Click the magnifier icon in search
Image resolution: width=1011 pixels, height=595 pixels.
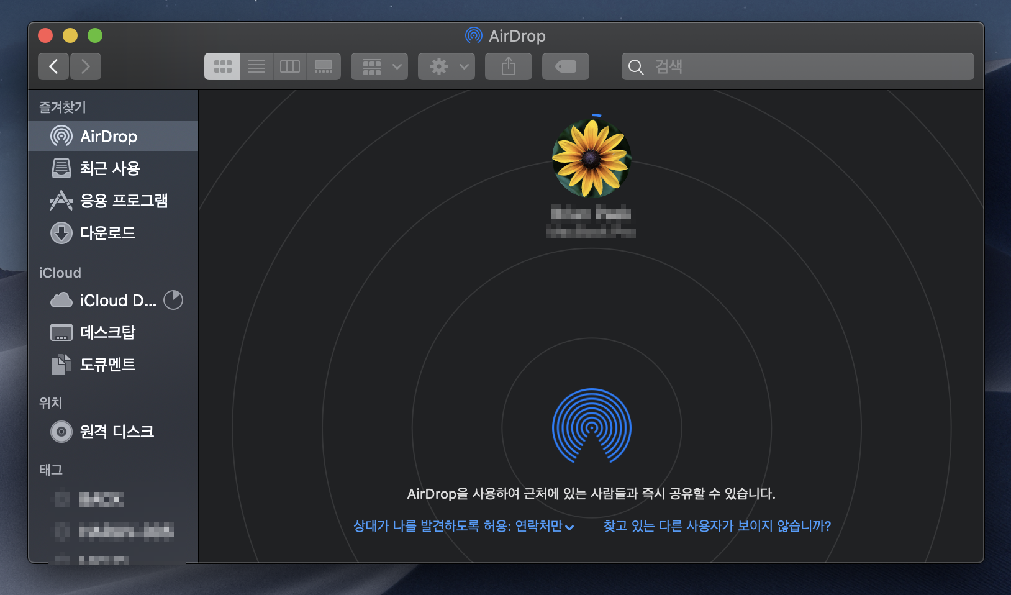(636, 67)
